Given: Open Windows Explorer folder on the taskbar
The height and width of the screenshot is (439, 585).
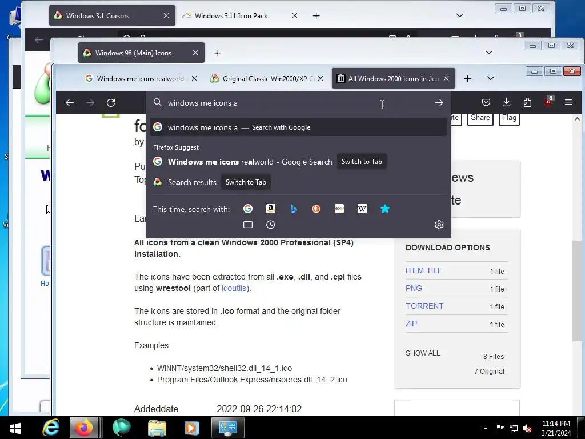Looking at the screenshot, I should click(157, 428).
